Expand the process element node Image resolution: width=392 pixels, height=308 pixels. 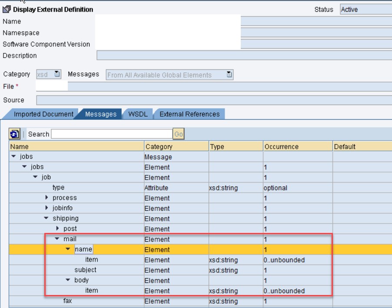tap(47, 198)
